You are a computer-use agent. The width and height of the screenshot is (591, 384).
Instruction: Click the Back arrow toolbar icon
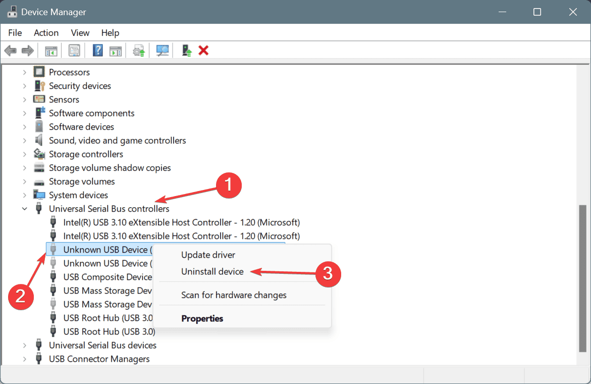10,51
